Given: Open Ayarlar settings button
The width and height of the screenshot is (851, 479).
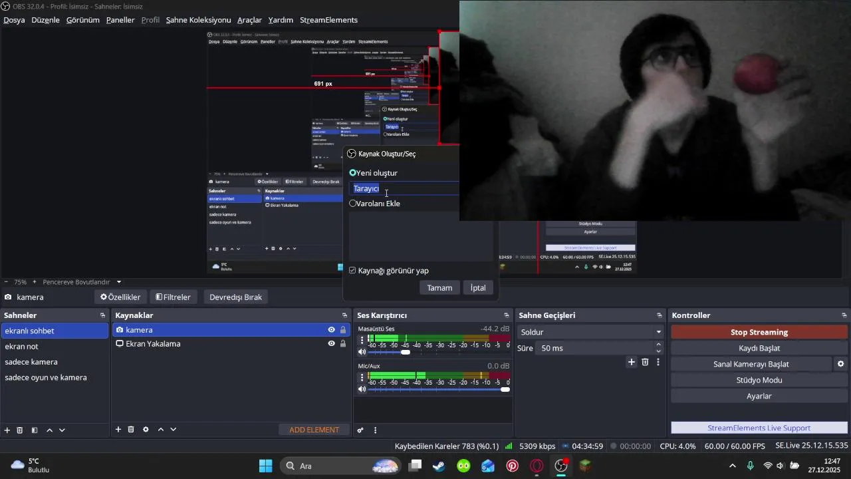Looking at the screenshot, I should pos(759,396).
